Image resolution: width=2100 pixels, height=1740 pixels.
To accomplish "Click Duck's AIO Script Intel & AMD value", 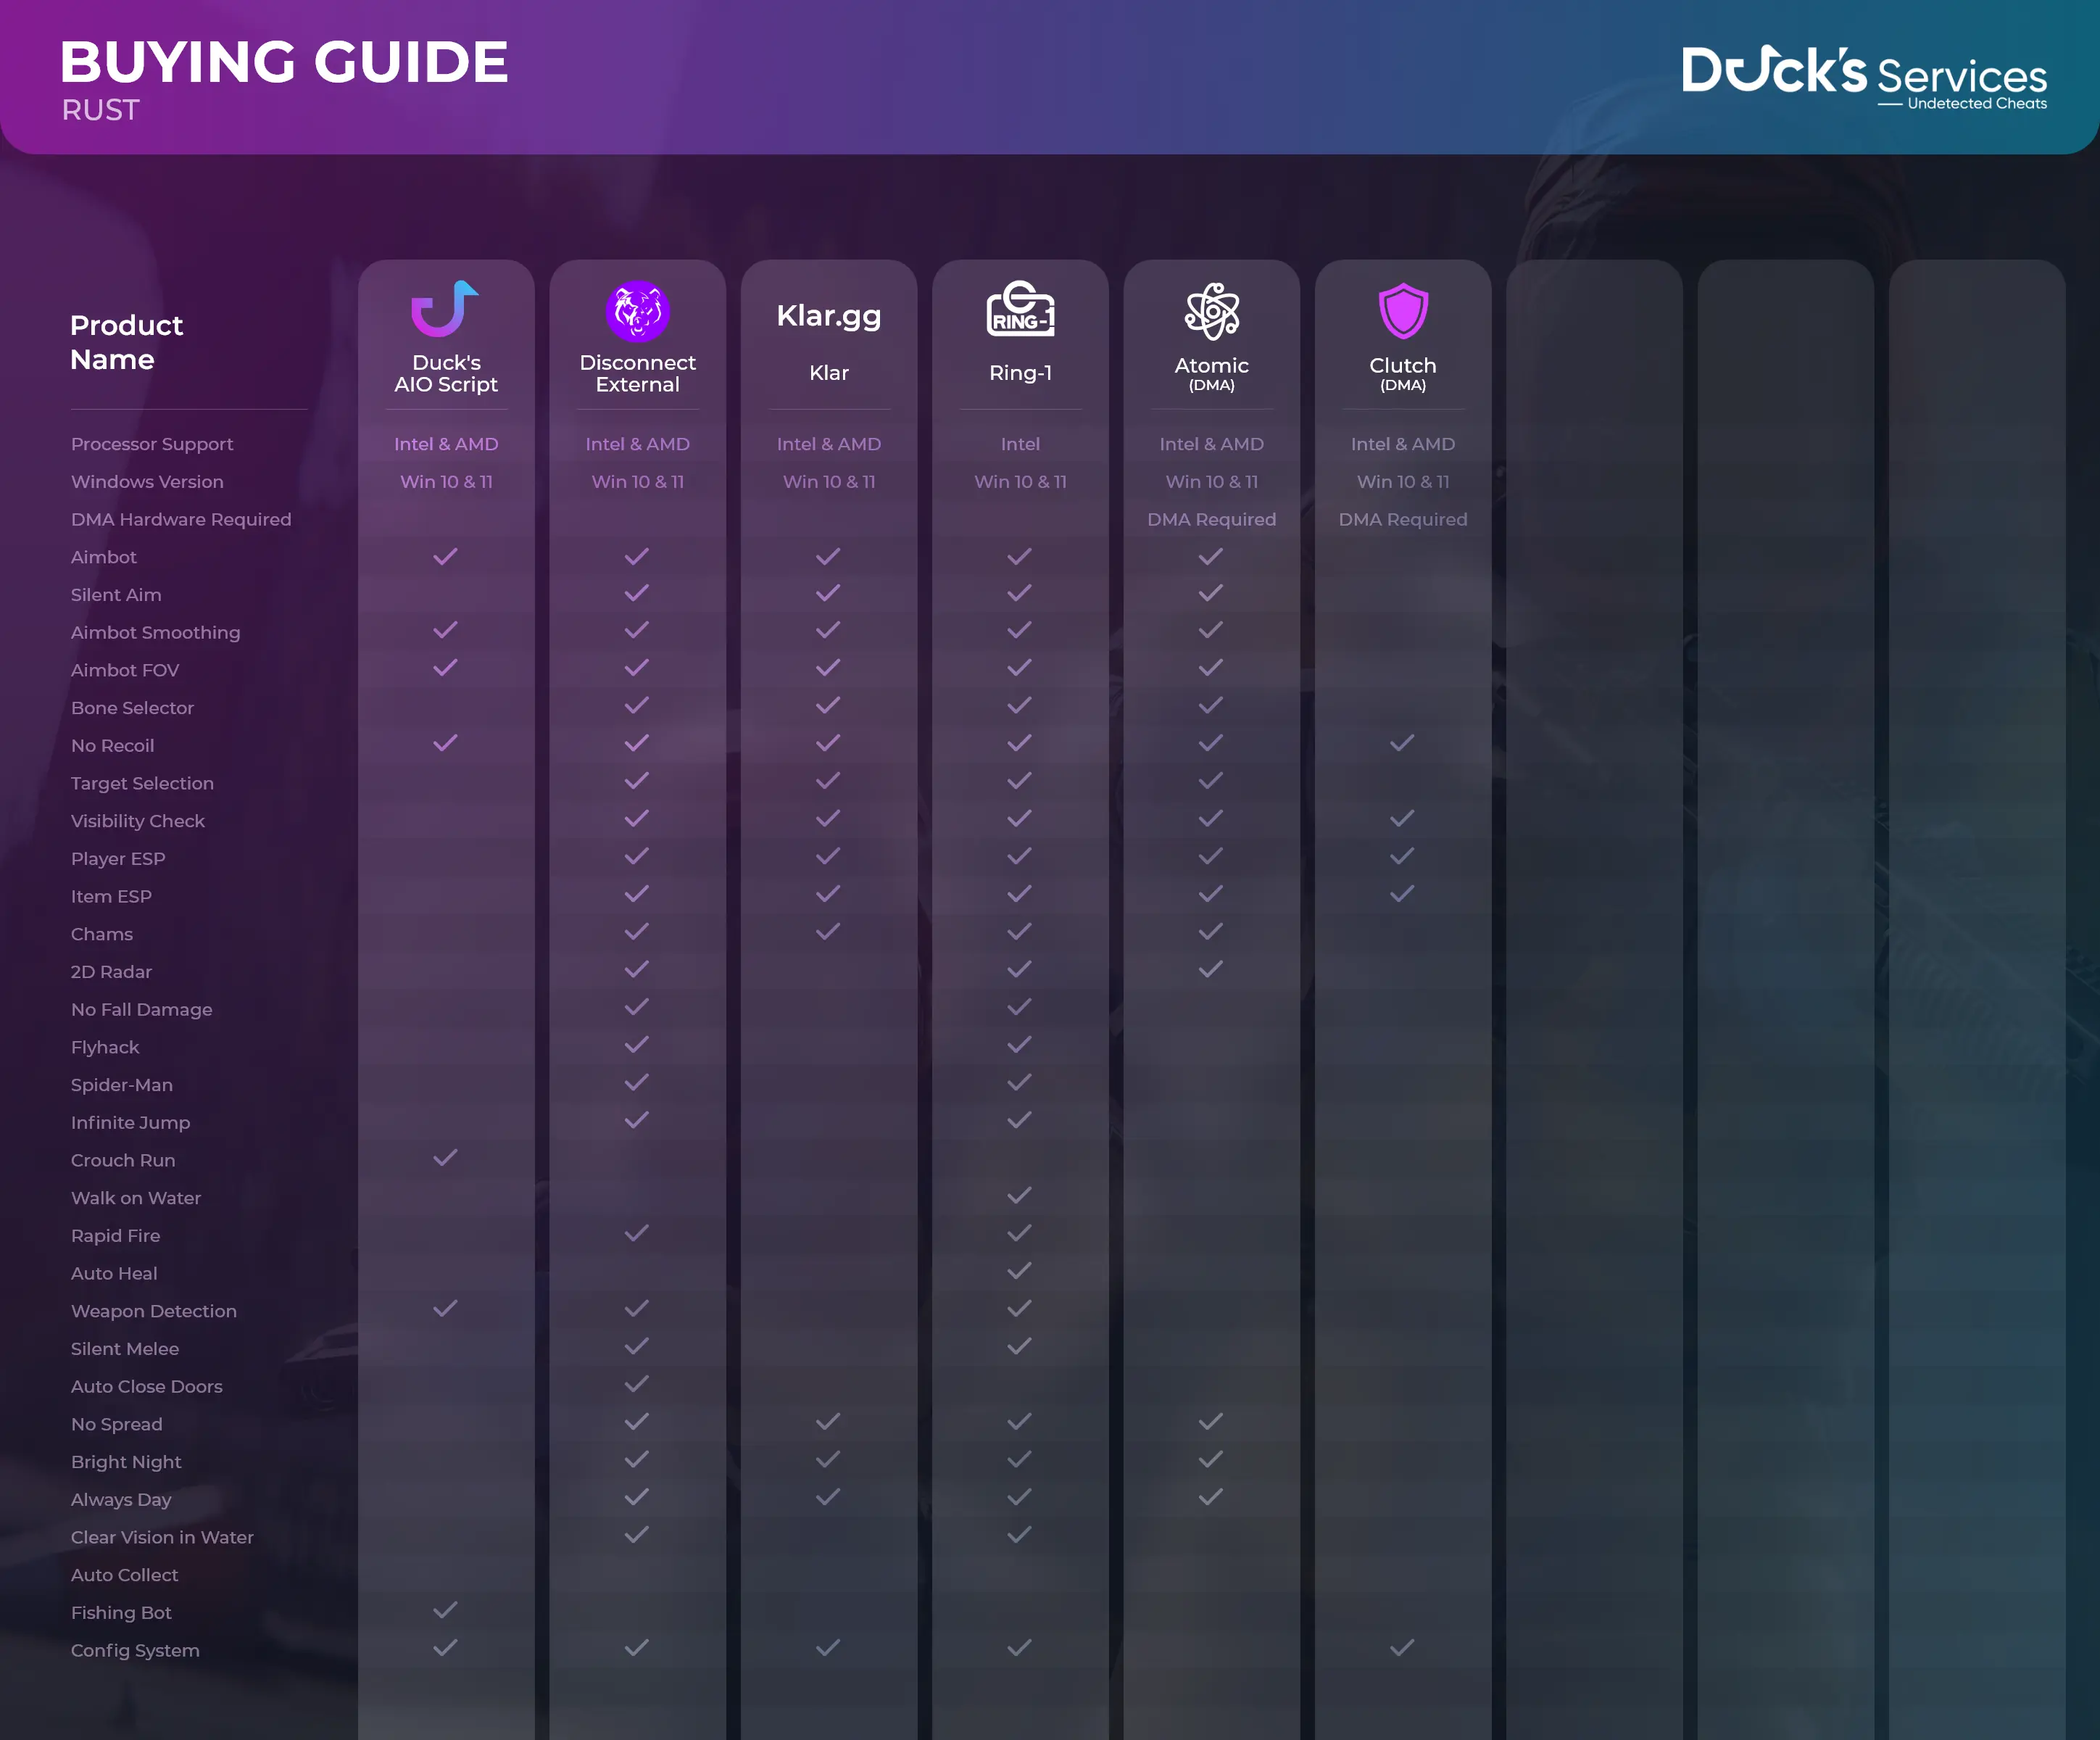I will tap(446, 444).
